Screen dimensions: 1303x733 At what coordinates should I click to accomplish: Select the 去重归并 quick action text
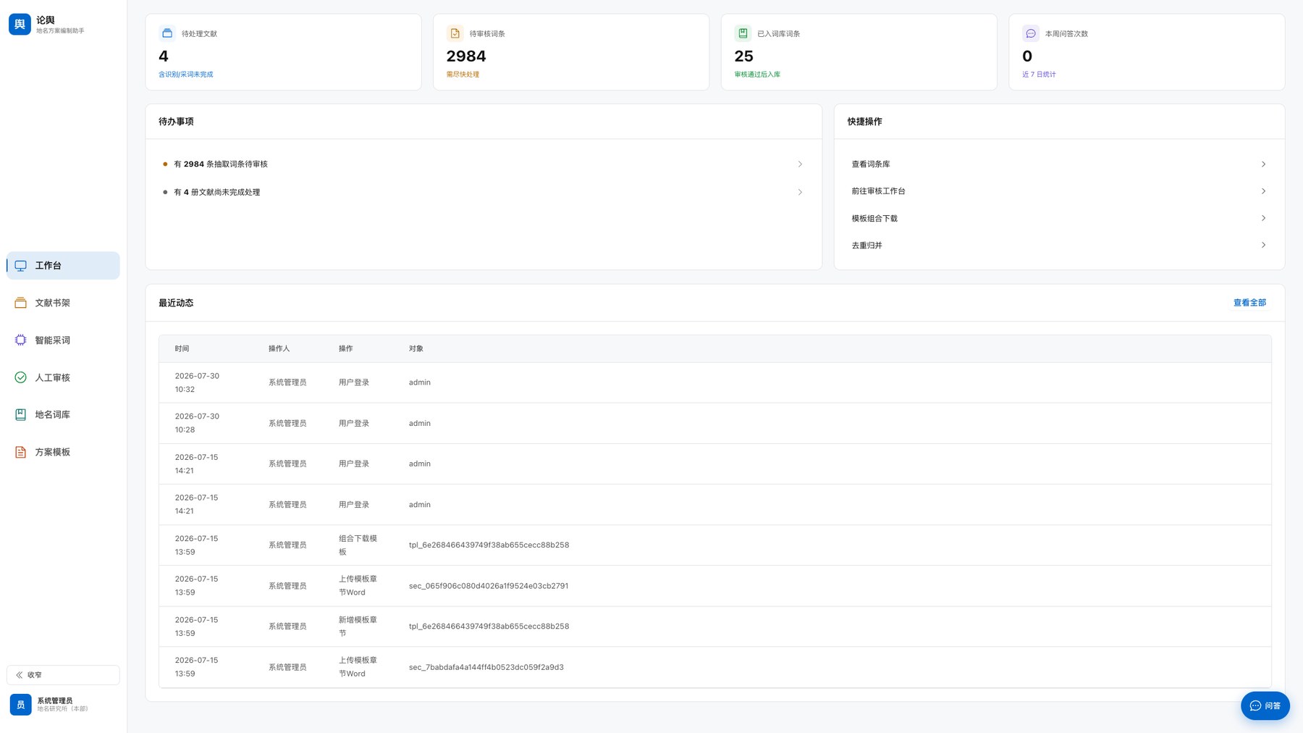[866, 246]
